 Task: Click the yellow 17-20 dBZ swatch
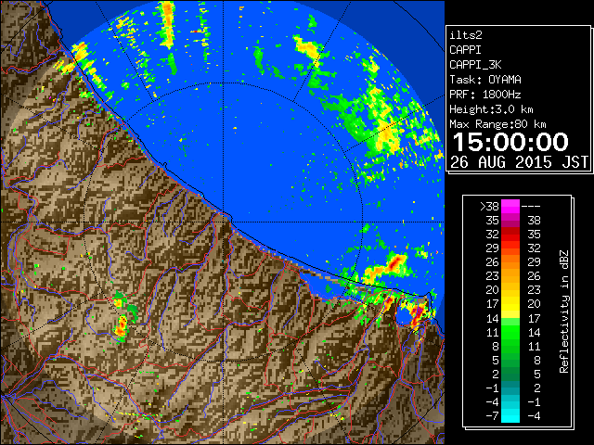510,304
